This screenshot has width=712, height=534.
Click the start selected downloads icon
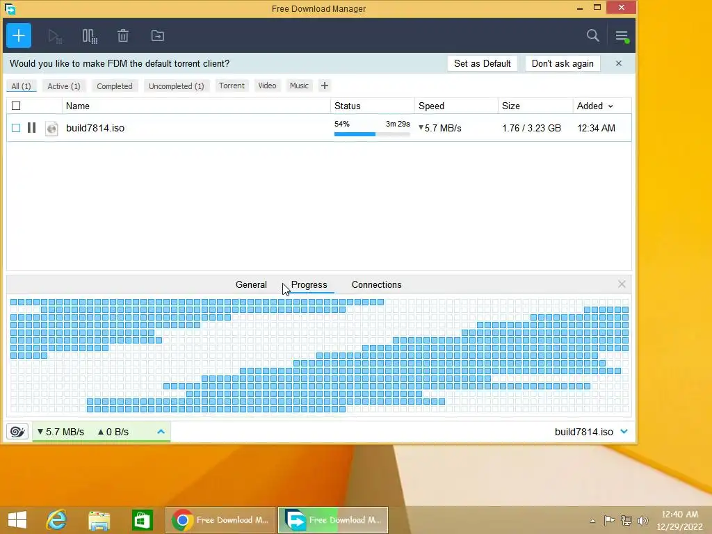(54, 36)
